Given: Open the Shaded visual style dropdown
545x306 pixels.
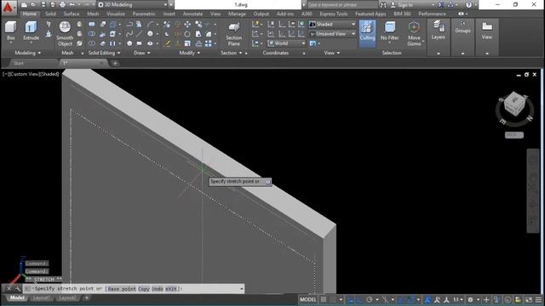Looking at the screenshot, I should coord(332,25).
